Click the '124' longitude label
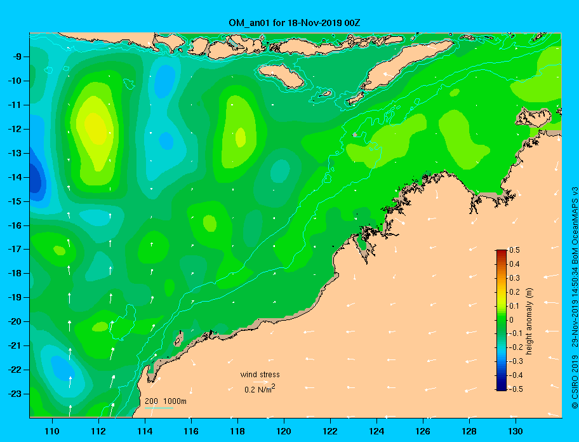The image size is (579, 442). point(376,431)
